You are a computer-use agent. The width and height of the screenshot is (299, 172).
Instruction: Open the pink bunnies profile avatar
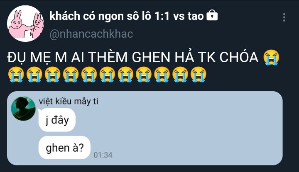25,24
